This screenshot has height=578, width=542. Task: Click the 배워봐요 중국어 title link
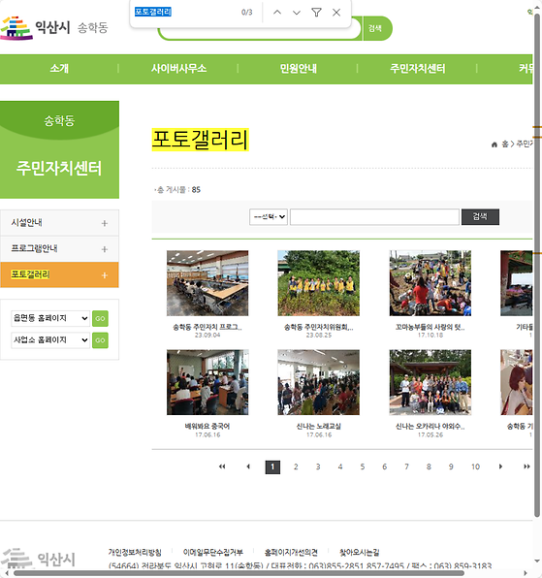pyautogui.click(x=207, y=426)
